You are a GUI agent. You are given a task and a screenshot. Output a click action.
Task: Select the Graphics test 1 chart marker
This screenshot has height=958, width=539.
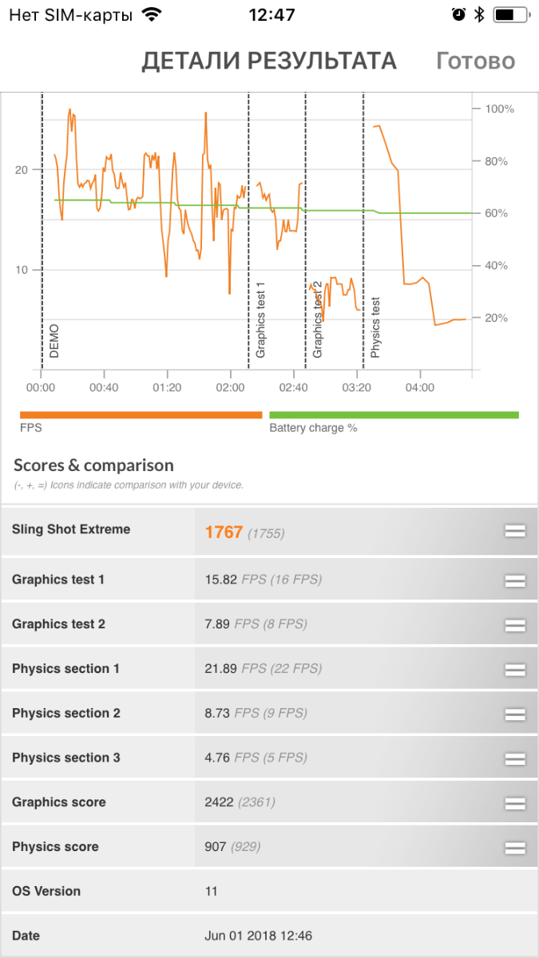pos(260,319)
